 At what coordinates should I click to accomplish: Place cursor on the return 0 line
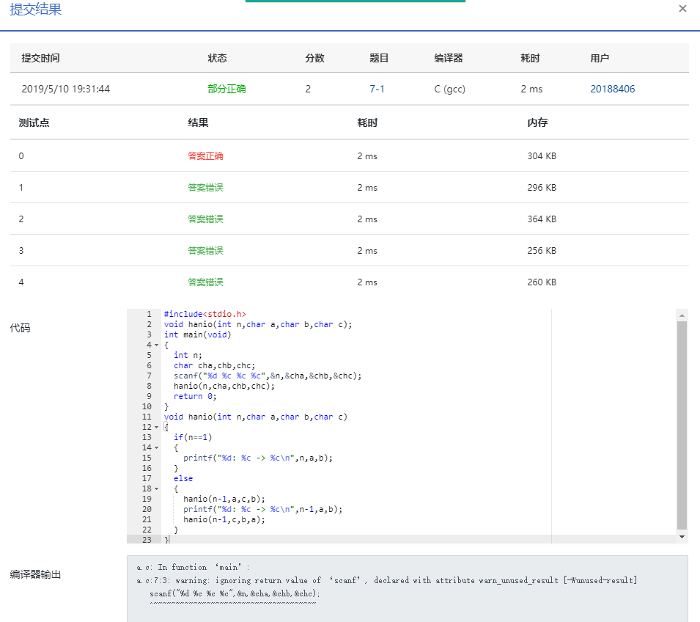[195, 396]
